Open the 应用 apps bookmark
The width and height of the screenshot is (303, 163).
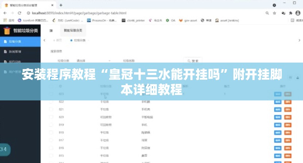(x=9, y=20)
